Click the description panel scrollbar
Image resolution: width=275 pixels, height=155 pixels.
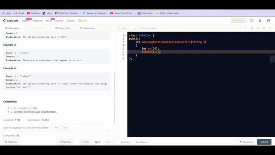tap(114, 98)
